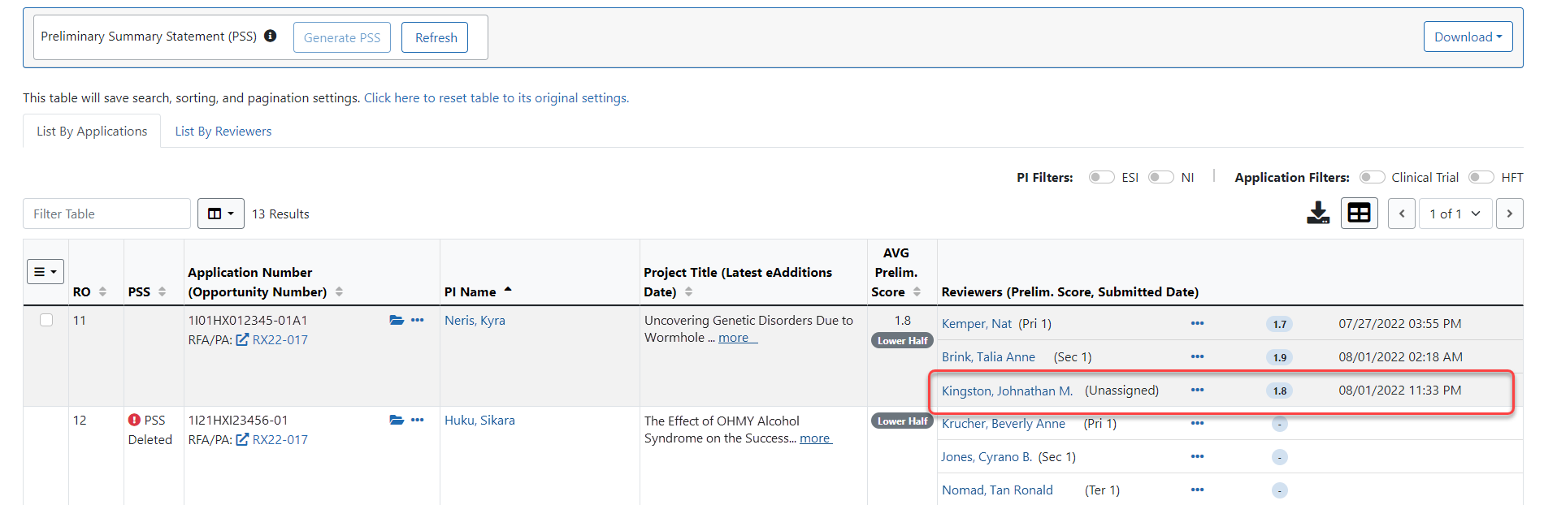1544x505 pixels.
Task: Select the List By Applications tab
Action: (x=92, y=132)
